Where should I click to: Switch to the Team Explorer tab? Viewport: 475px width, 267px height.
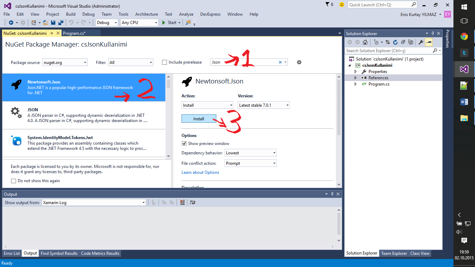click(x=394, y=253)
